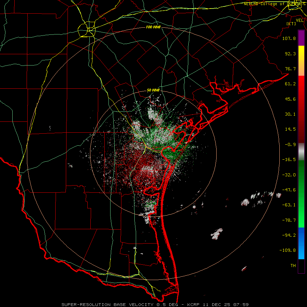Click the -0.9 velocity scale value
Viewport: 307px width, 307px height.
[290, 145]
